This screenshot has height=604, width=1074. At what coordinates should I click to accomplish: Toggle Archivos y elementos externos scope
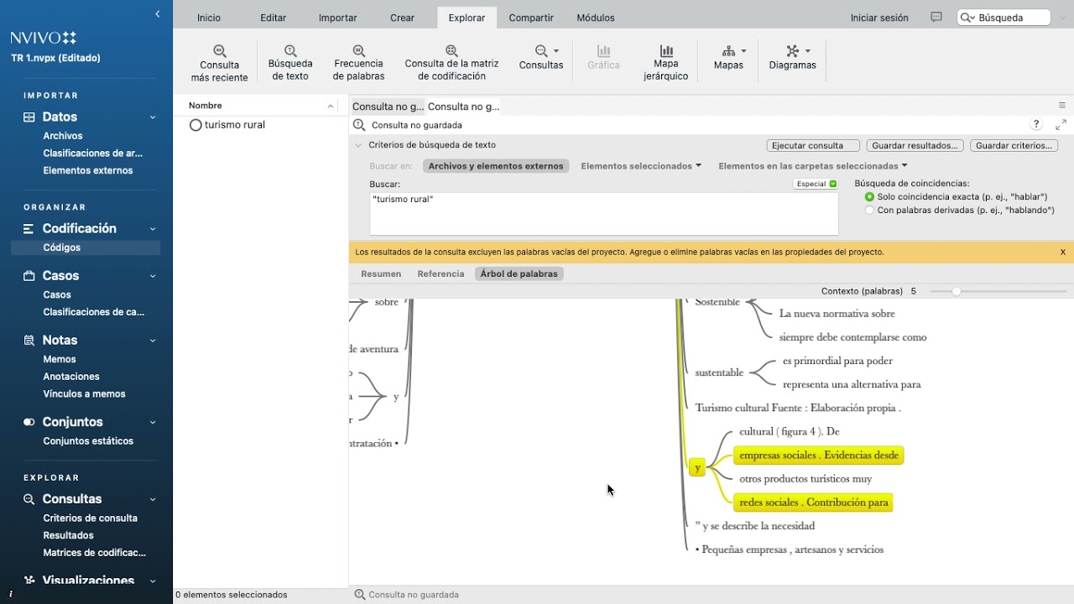pyautogui.click(x=496, y=166)
